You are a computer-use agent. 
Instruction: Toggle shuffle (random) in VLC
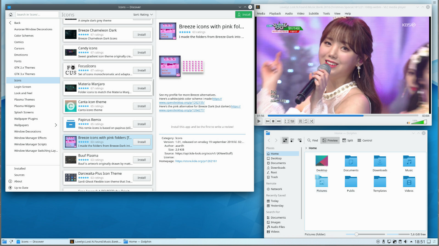click(x=312, y=121)
